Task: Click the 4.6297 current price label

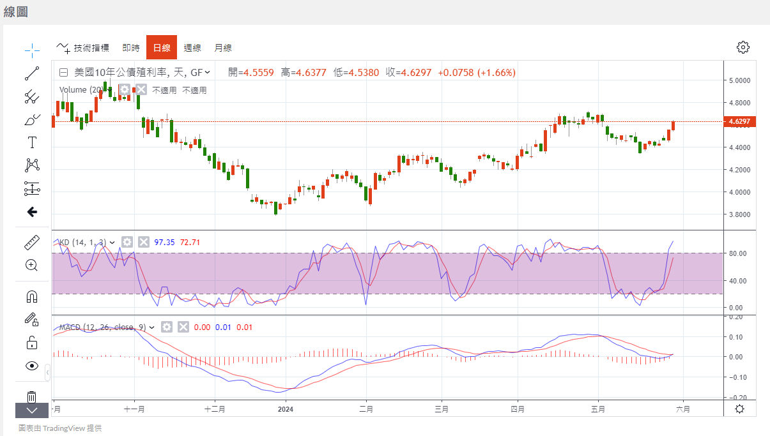Action: [739, 121]
